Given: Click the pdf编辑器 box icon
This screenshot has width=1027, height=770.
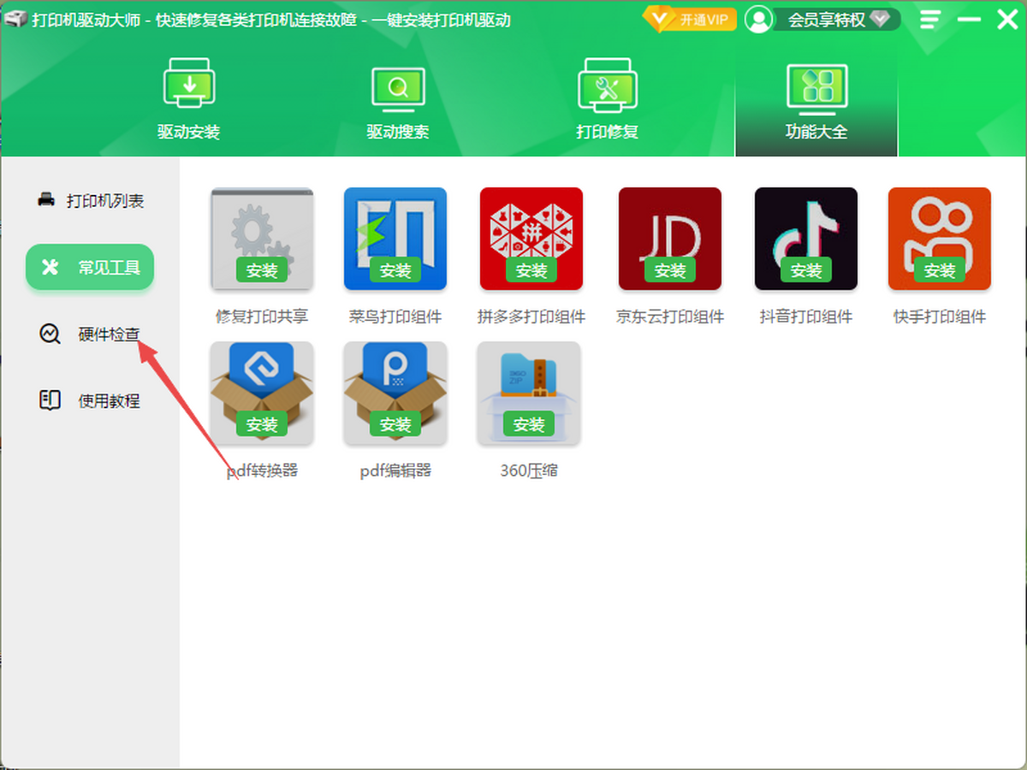Looking at the screenshot, I should (x=395, y=394).
